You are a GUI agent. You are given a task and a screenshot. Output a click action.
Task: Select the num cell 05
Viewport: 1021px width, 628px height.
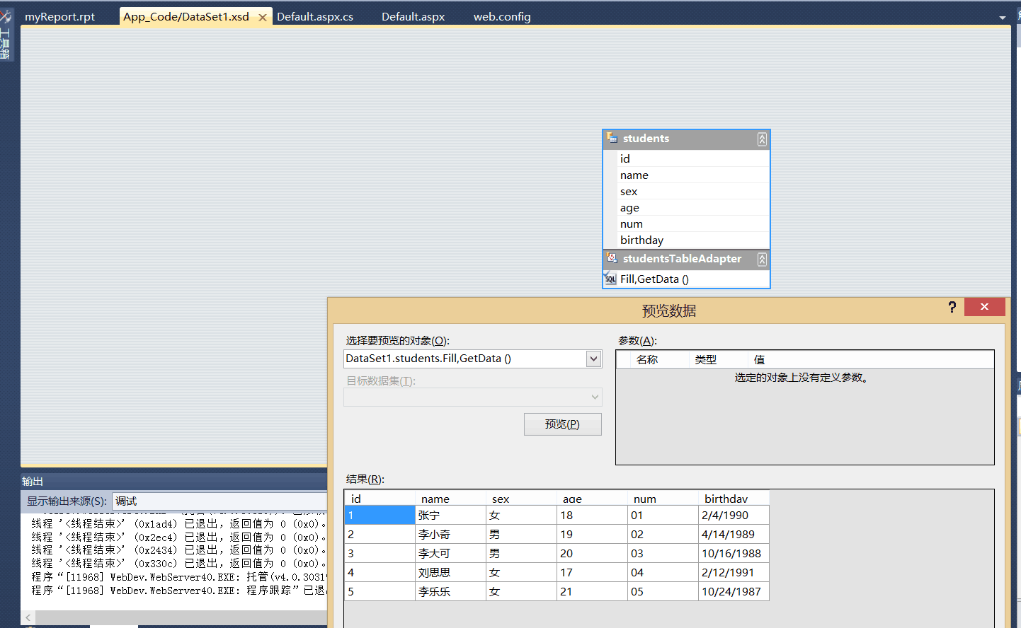tap(663, 591)
